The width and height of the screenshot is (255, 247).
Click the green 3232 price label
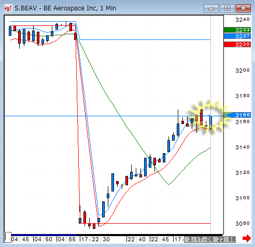237,30
